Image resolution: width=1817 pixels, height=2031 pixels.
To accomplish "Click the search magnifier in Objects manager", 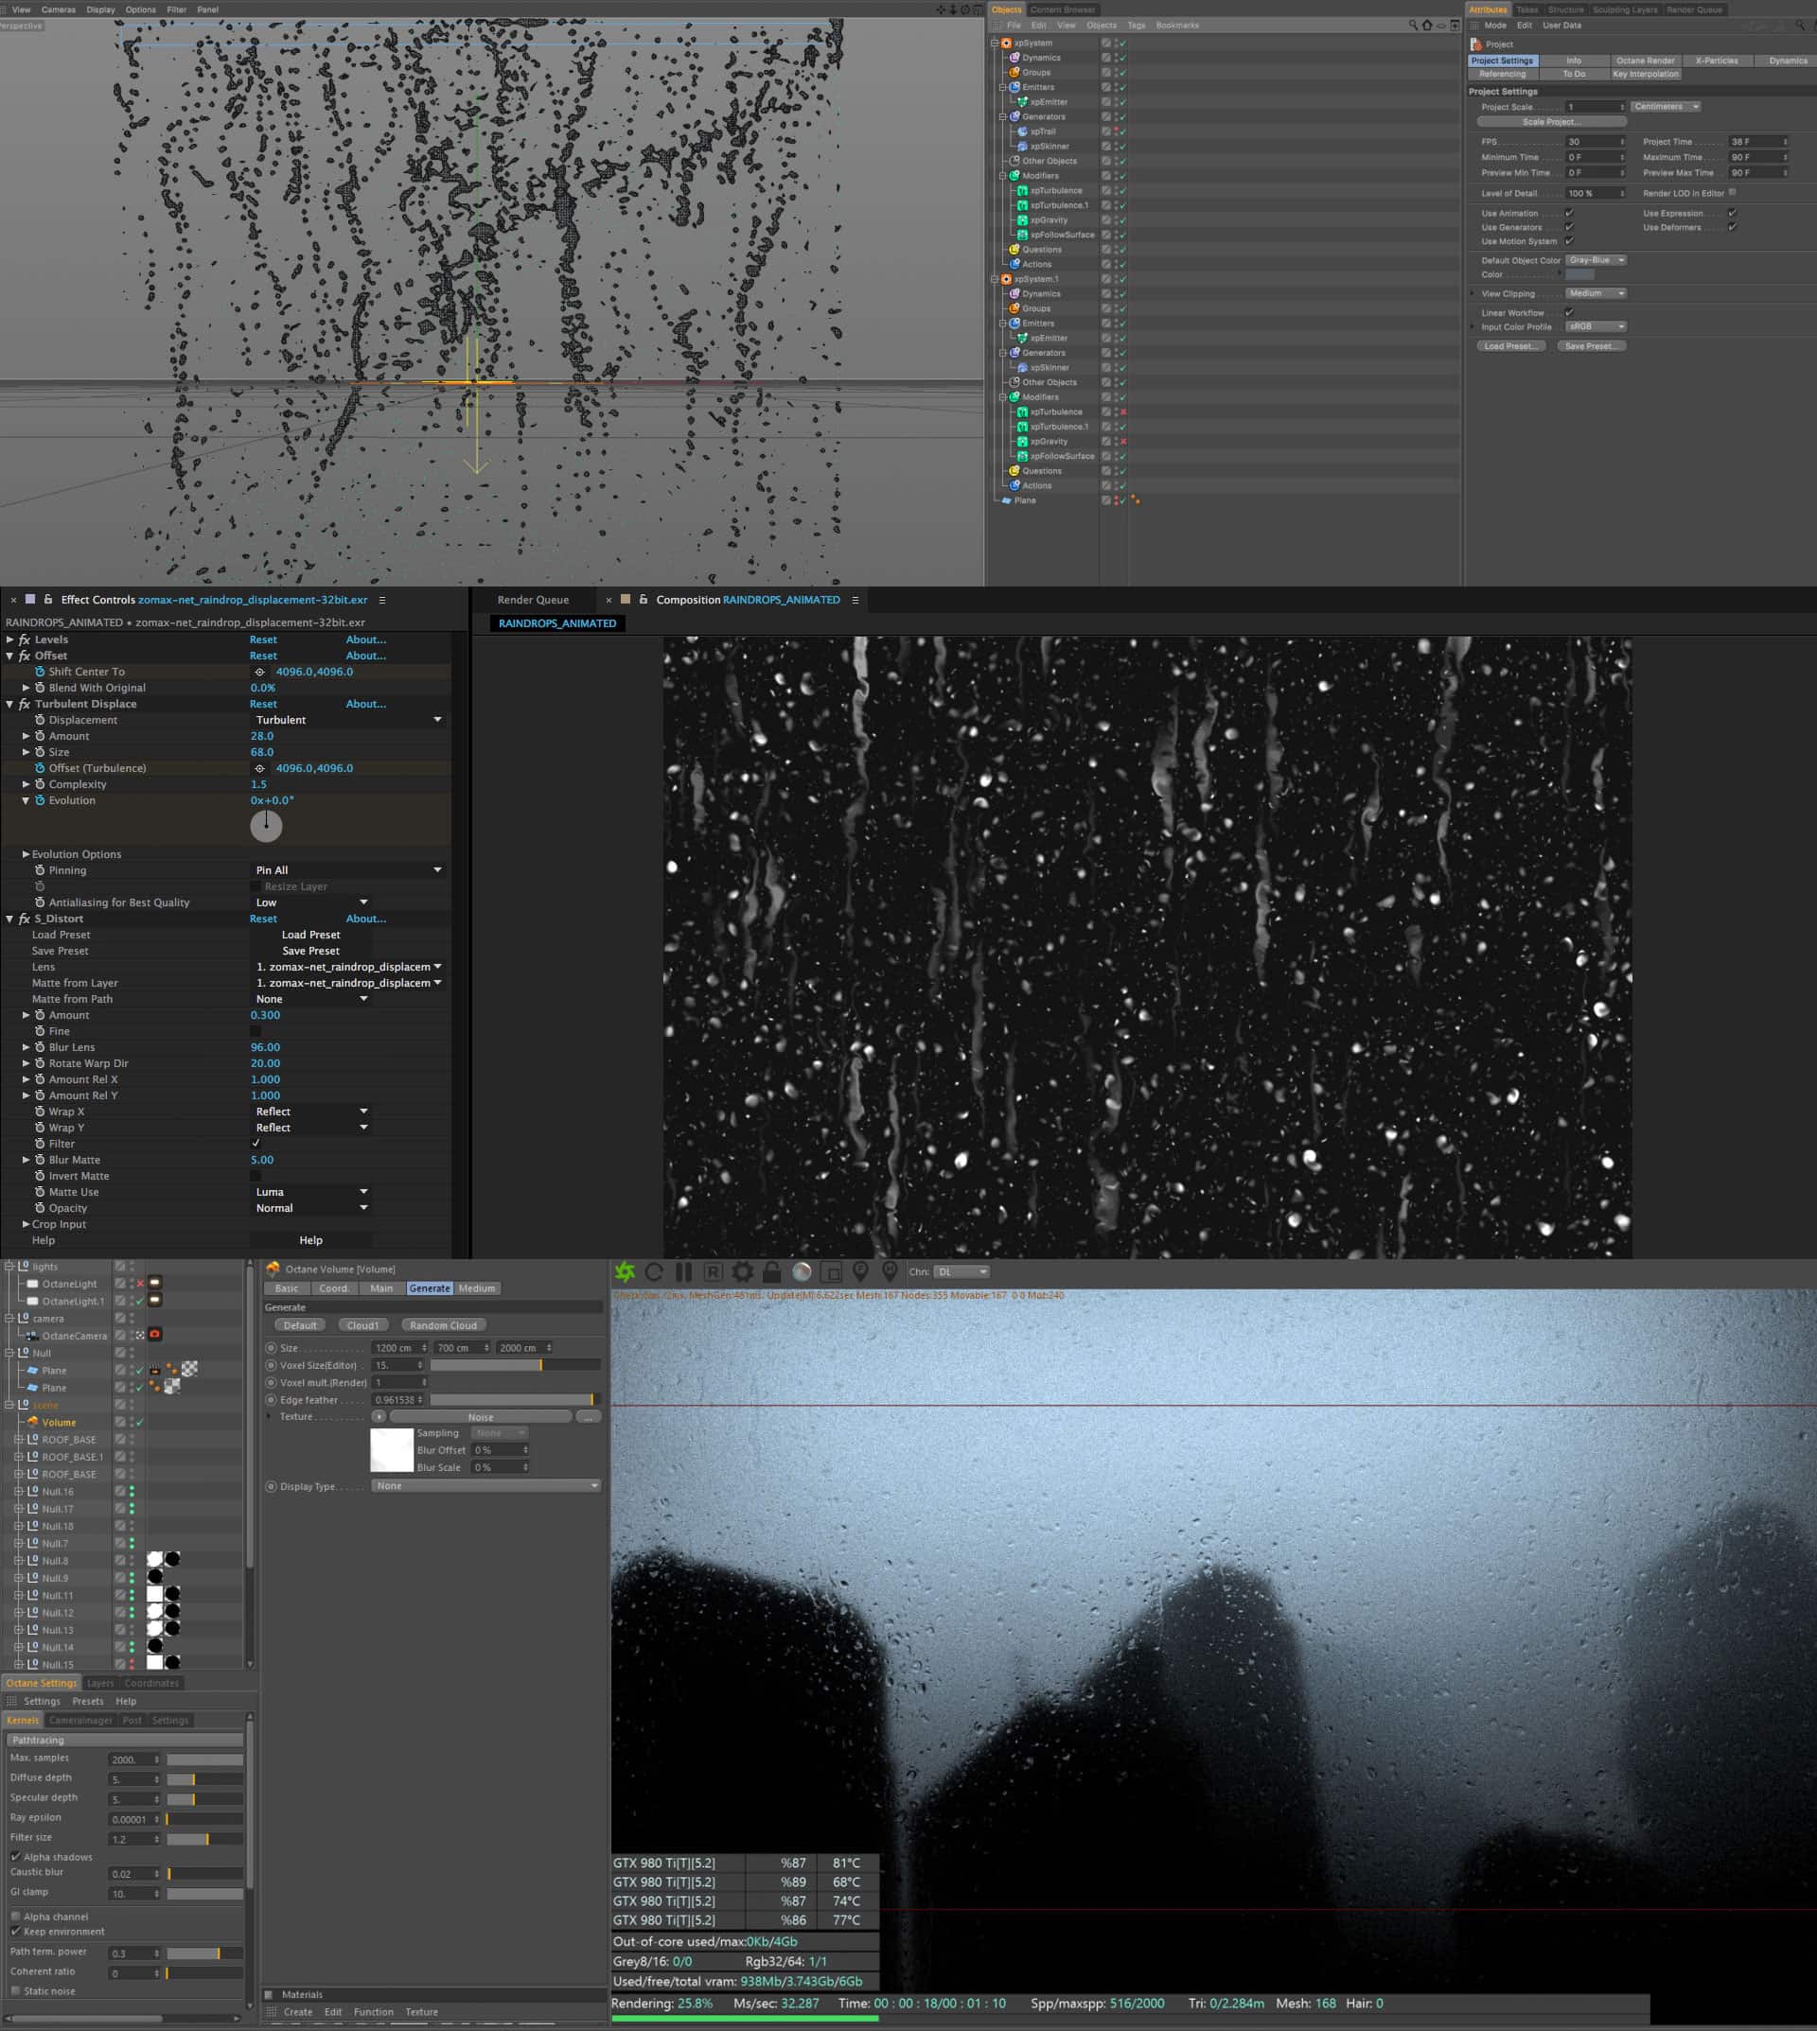I will (x=1413, y=25).
